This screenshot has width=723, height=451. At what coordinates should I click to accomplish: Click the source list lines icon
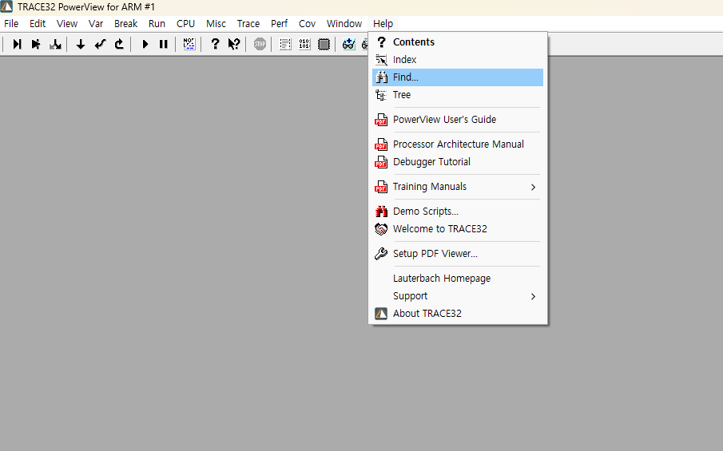click(285, 45)
